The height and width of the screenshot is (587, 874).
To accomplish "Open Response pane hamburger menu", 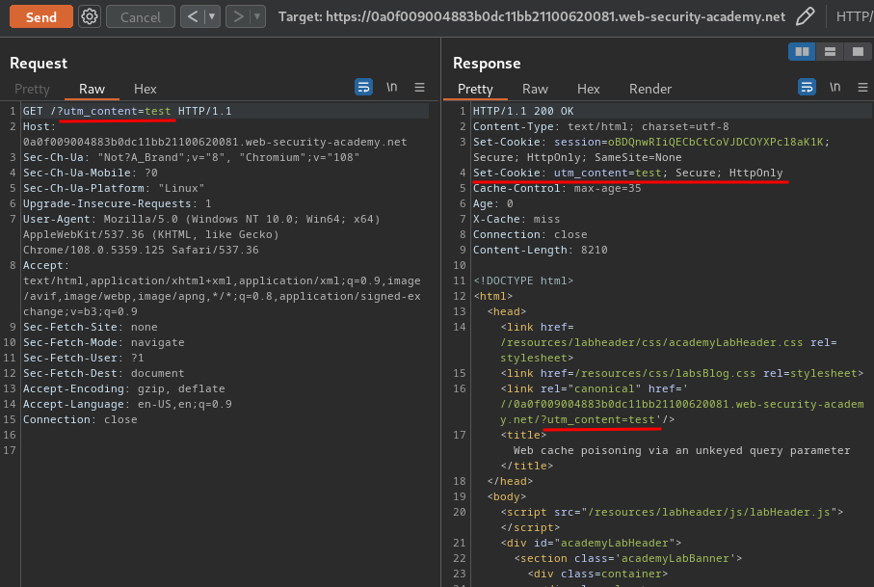I will pyautogui.click(x=862, y=87).
